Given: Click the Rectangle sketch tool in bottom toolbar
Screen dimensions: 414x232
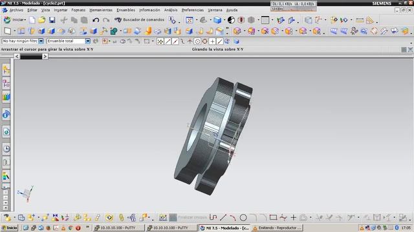Looking at the screenshot, I should [x=273, y=218].
